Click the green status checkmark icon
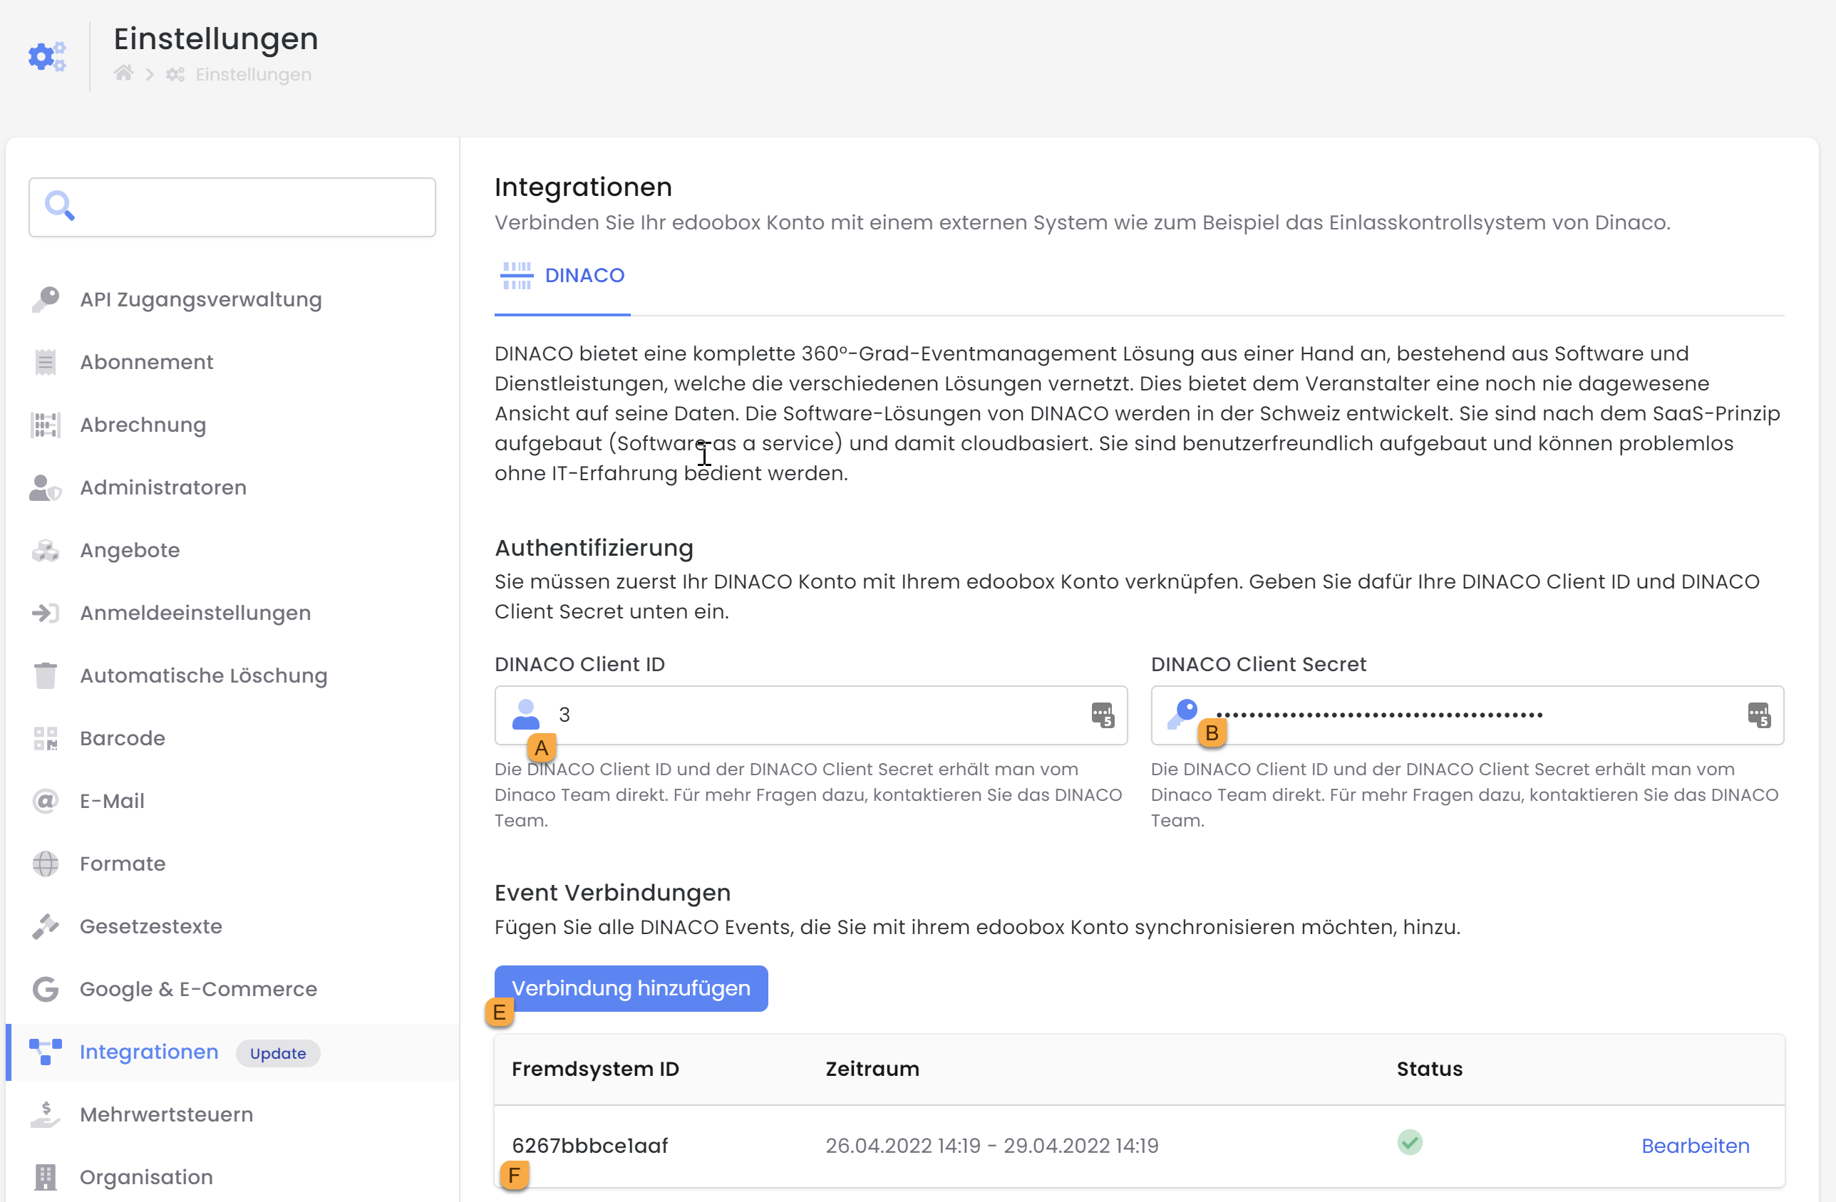 tap(1409, 1142)
